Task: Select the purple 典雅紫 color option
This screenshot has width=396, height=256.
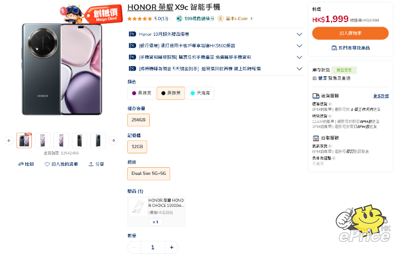Action: coord(142,93)
